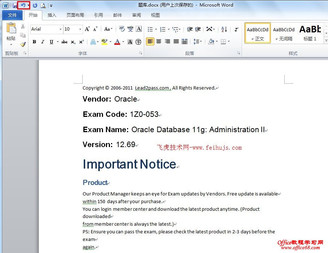
Task: Click the Justify alignment icon
Action: point(176,41)
